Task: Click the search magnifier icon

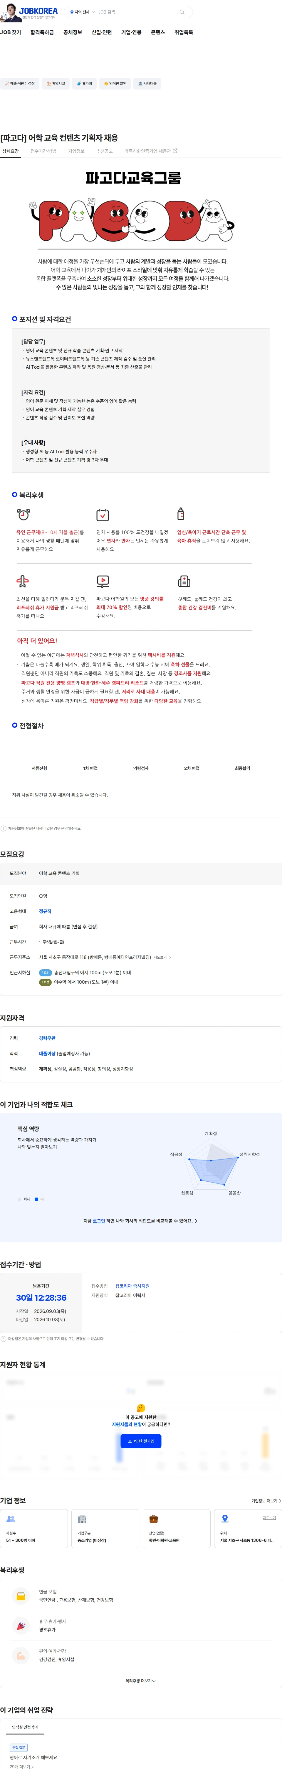Action: click(182, 12)
